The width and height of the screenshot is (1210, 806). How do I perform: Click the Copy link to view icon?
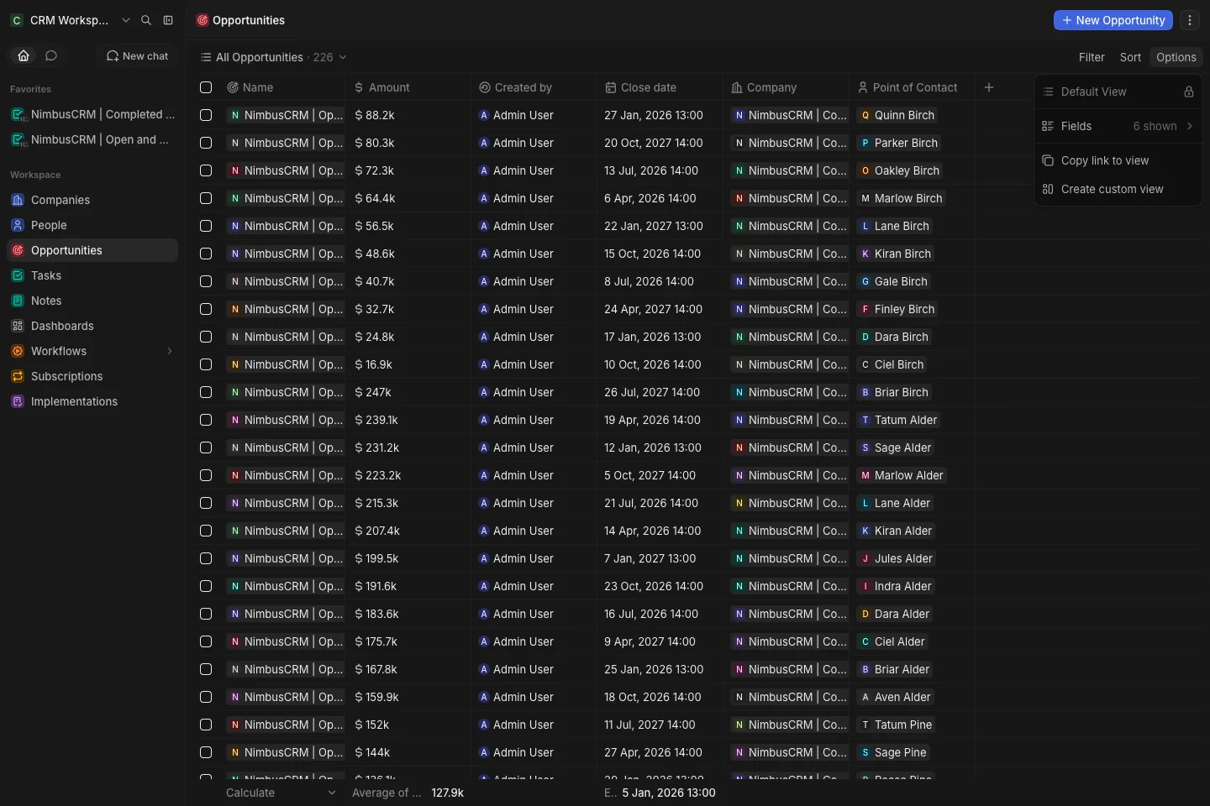click(x=1048, y=160)
